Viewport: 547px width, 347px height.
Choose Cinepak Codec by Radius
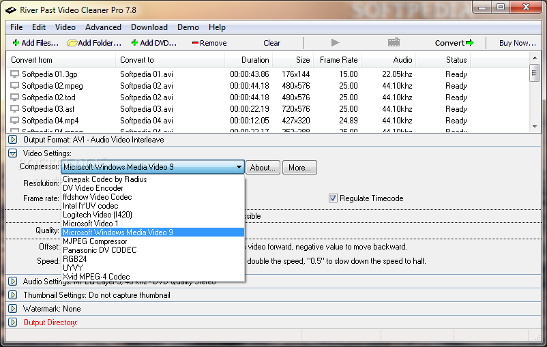coord(153,179)
